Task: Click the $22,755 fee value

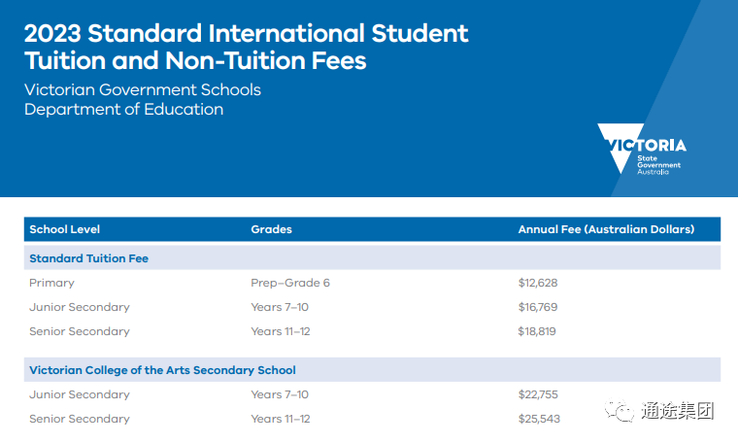Action: (x=538, y=394)
